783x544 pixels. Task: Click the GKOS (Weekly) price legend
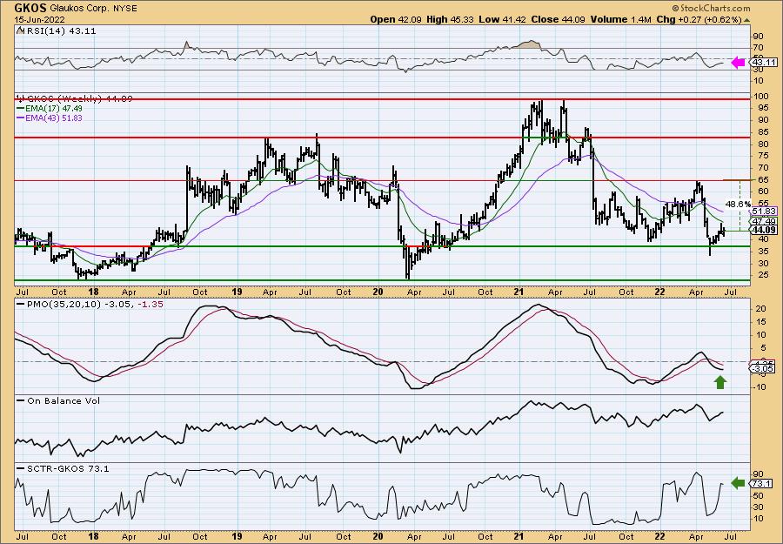[x=75, y=99]
